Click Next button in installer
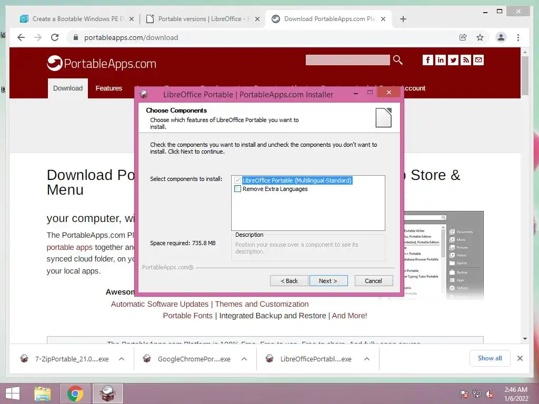 [x=328, y=281]
